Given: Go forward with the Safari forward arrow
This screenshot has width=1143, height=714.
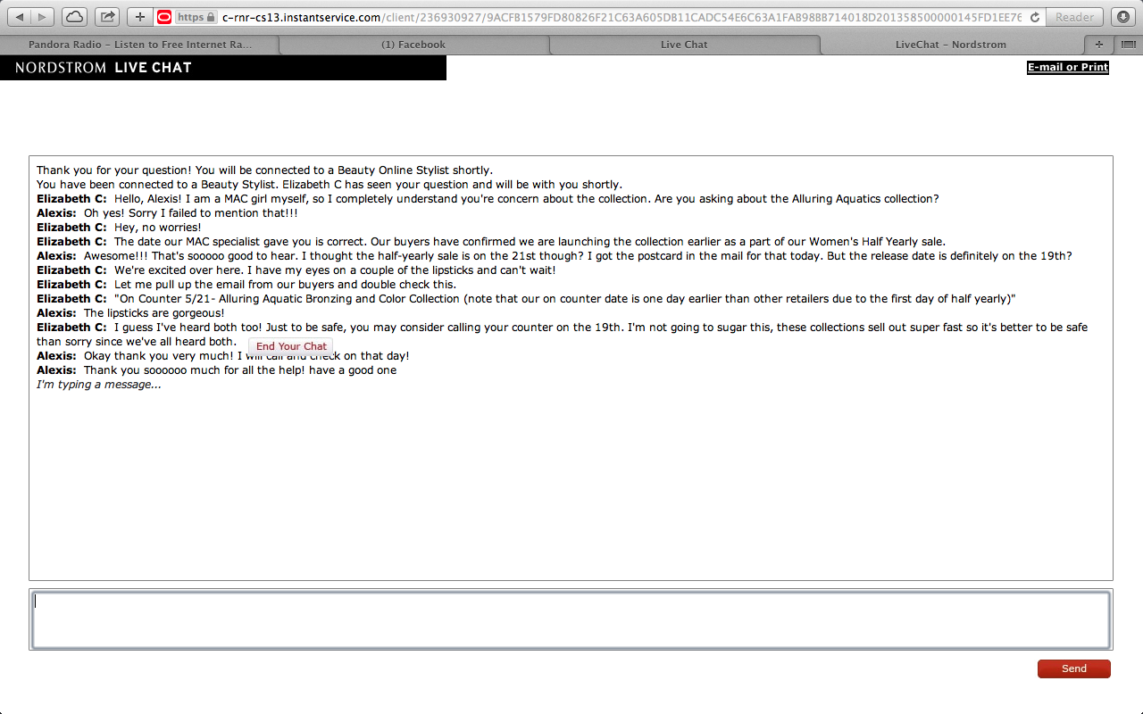Looking at the screenshot, I should coord(43,17).
